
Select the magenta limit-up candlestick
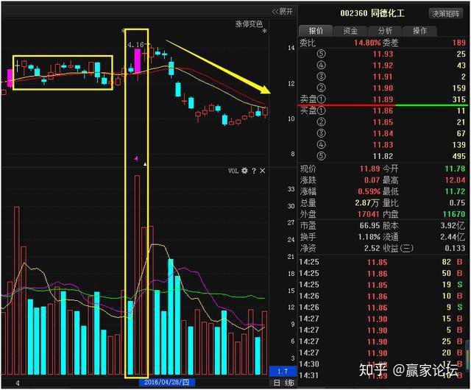pos(138,61)
